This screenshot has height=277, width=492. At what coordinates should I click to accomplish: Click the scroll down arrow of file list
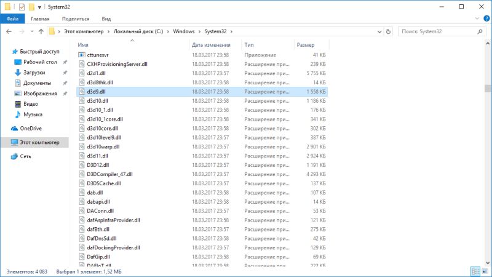(487, 263)
